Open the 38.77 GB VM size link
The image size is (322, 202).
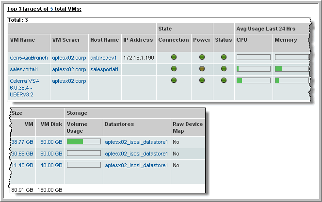22,142
